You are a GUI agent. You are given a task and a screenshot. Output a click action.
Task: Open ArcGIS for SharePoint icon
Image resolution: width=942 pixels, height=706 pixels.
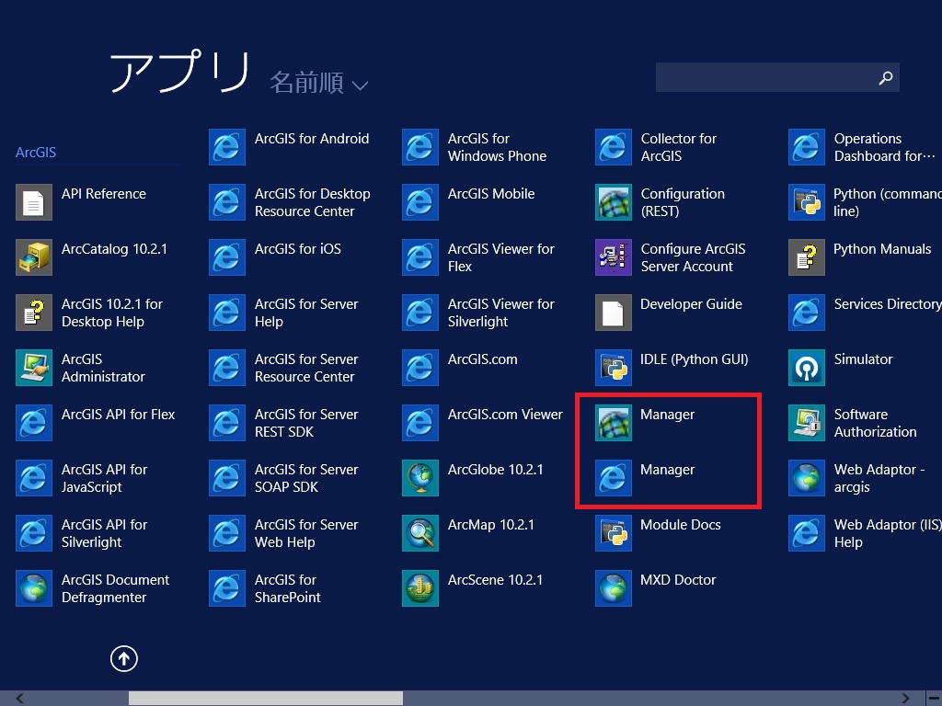point(227,588)
